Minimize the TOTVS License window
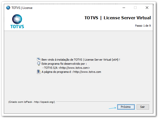Screen dimensions: 159x119 tap(124, 8)
